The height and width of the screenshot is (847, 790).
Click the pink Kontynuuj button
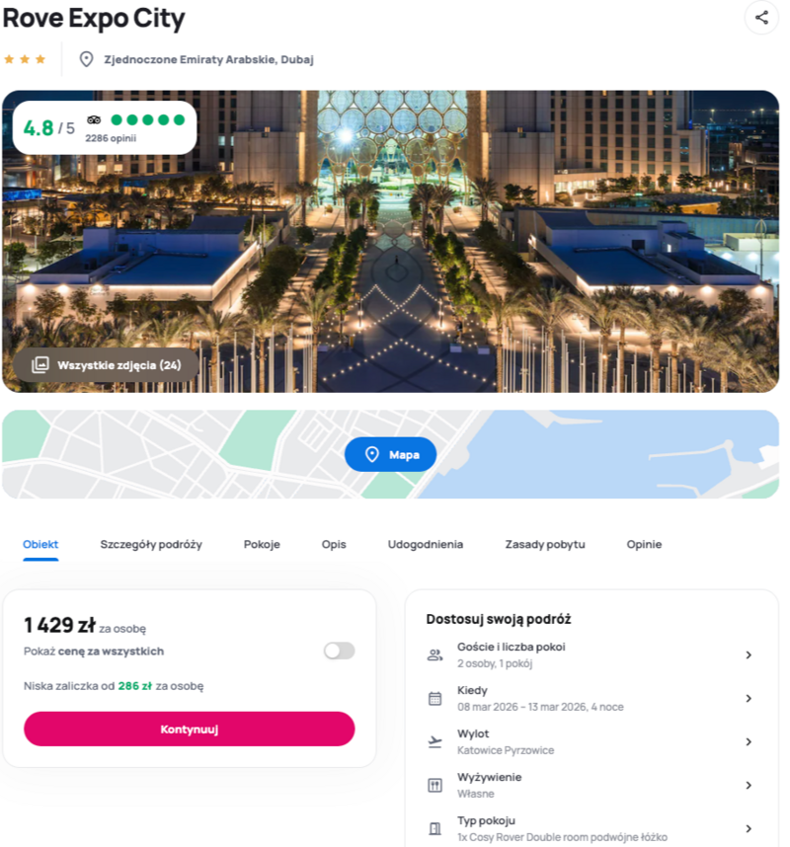[x=190, y=729]
